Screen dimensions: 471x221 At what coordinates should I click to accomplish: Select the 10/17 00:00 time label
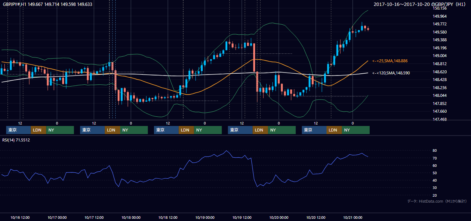point(57,217)
